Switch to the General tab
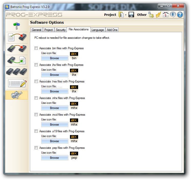Screen dimensions: 191x180 click(37, 30)
